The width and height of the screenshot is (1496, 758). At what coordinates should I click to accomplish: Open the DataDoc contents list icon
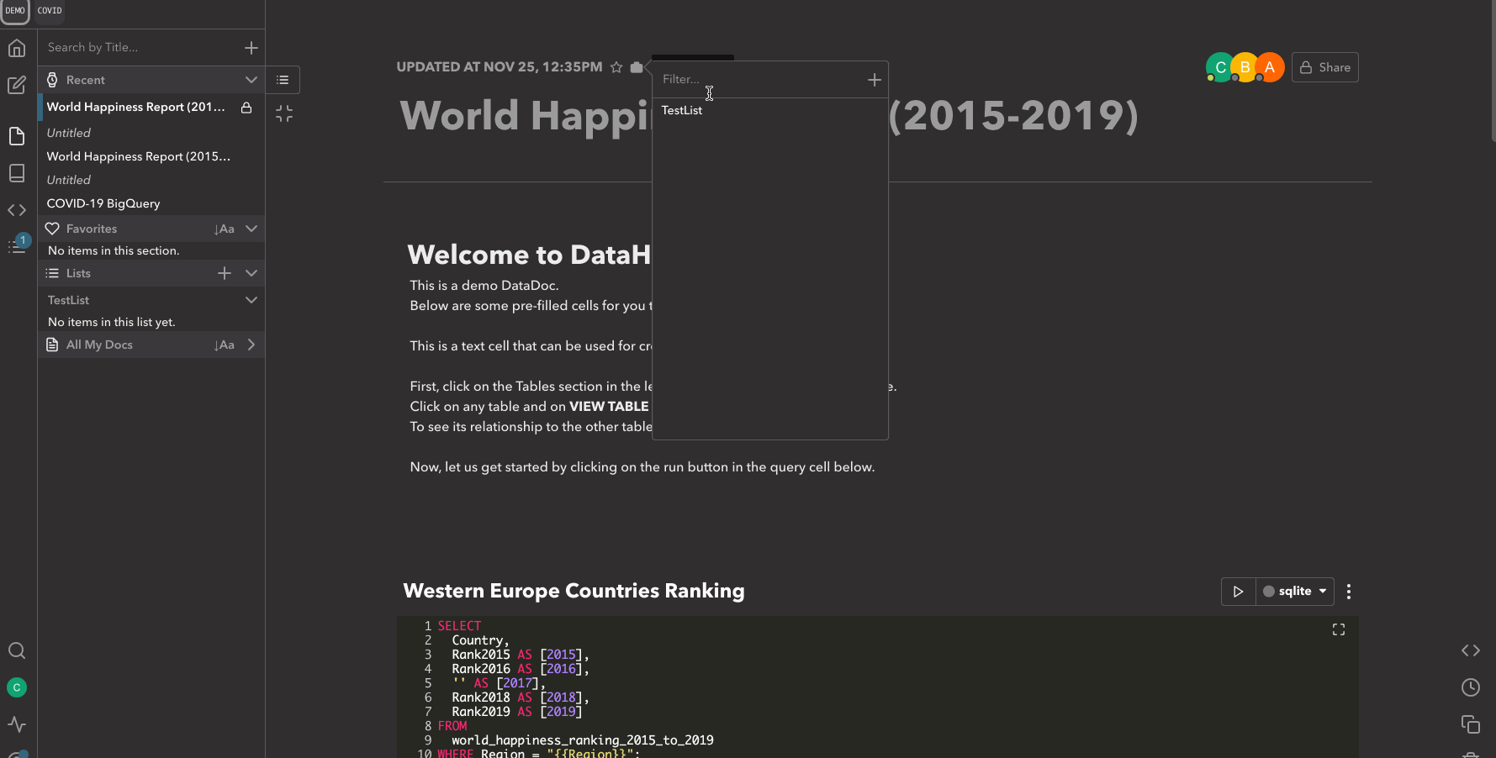283,80
